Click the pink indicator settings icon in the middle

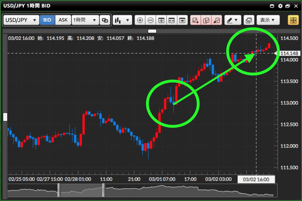pyautogui.click(x=206, y=20)
